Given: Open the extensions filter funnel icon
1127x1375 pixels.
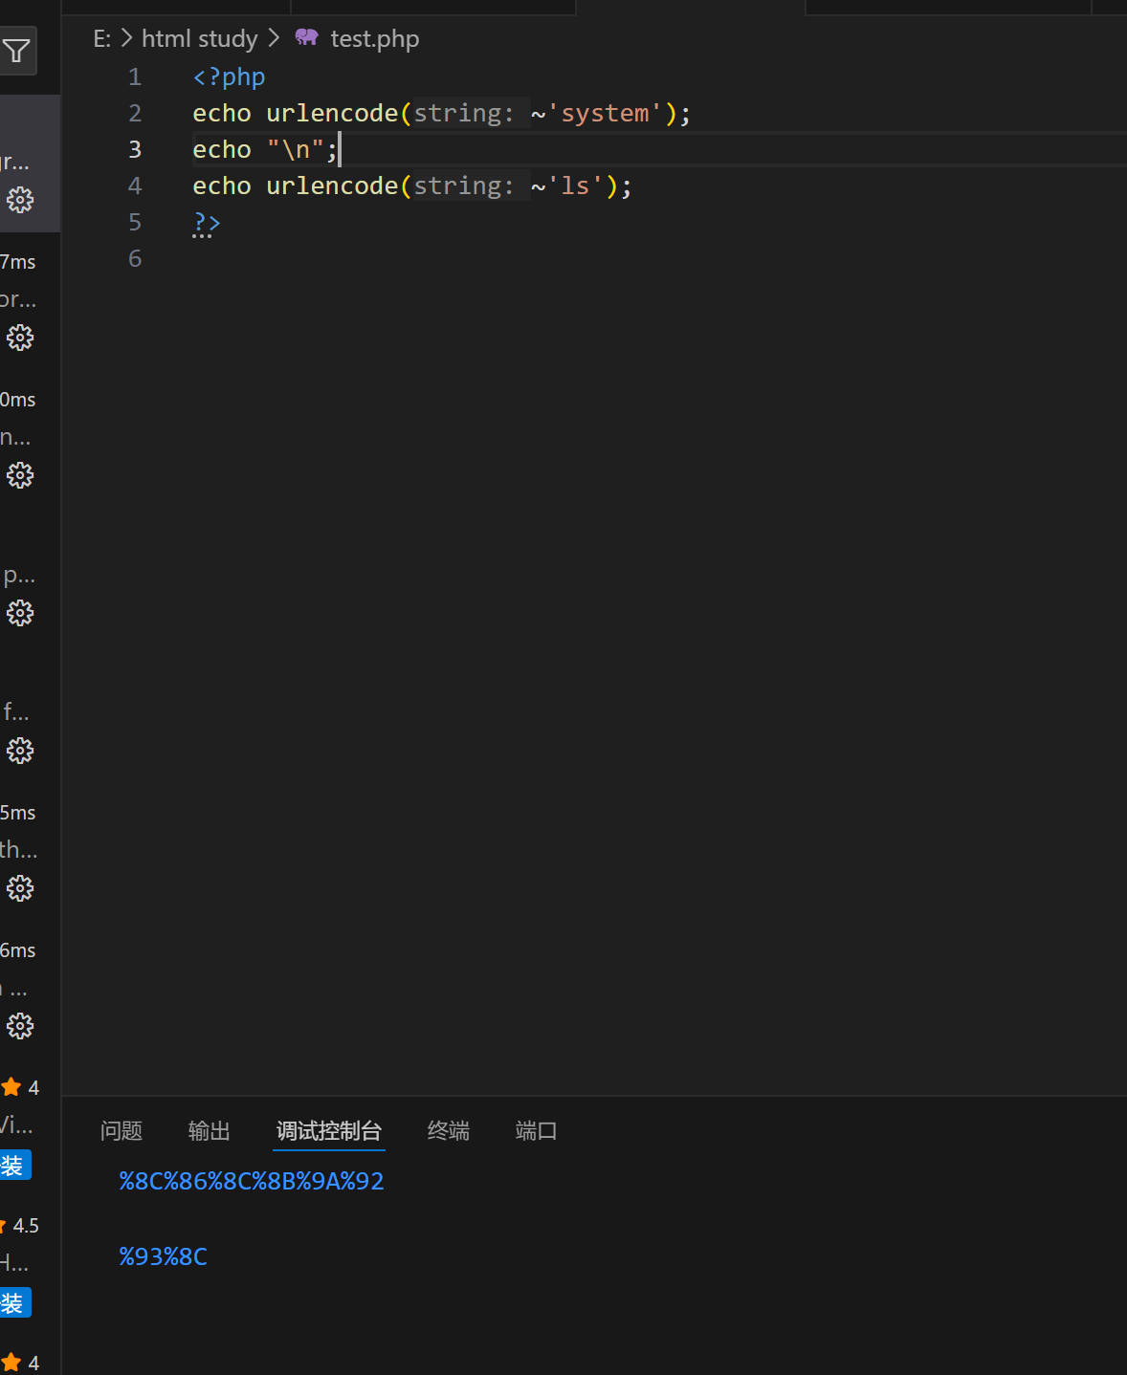Looking at the screenshot, I should pos(16,51).
